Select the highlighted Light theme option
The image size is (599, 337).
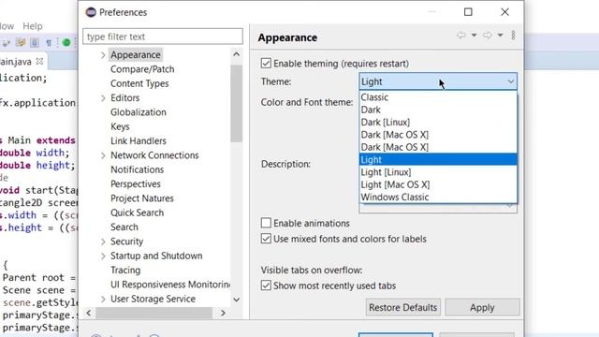[438, 160]
